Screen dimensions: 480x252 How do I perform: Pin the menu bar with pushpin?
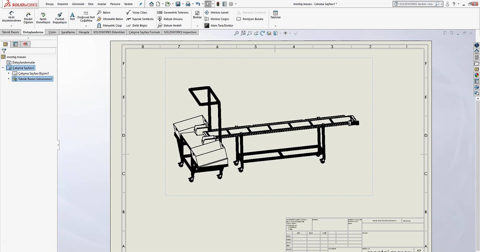click(x=140, y=4)
